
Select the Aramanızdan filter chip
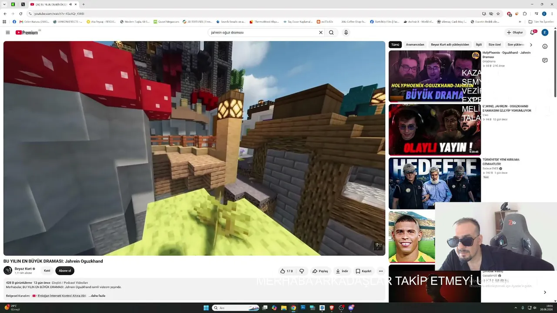(415, 44)
